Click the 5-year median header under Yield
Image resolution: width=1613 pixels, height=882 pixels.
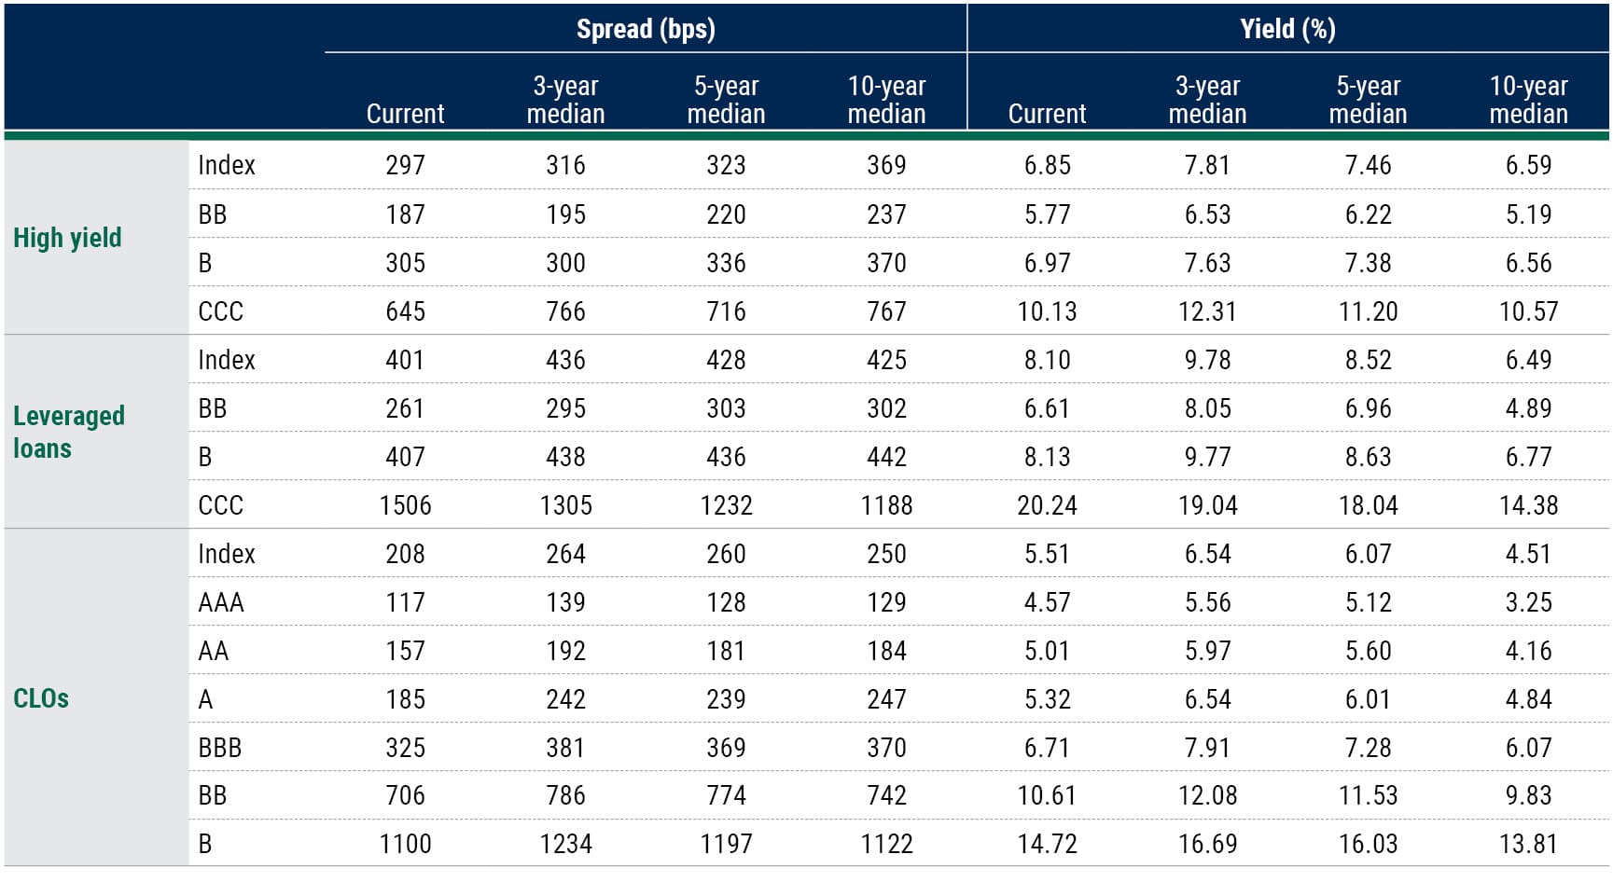click(x=1368, y=100)
